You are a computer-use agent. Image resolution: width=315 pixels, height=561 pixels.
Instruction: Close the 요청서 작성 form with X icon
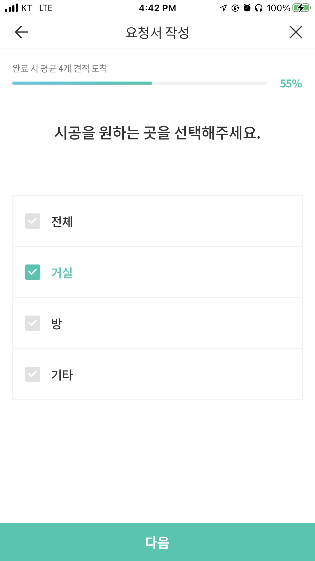pyautogui.click(x=296, y=32)
